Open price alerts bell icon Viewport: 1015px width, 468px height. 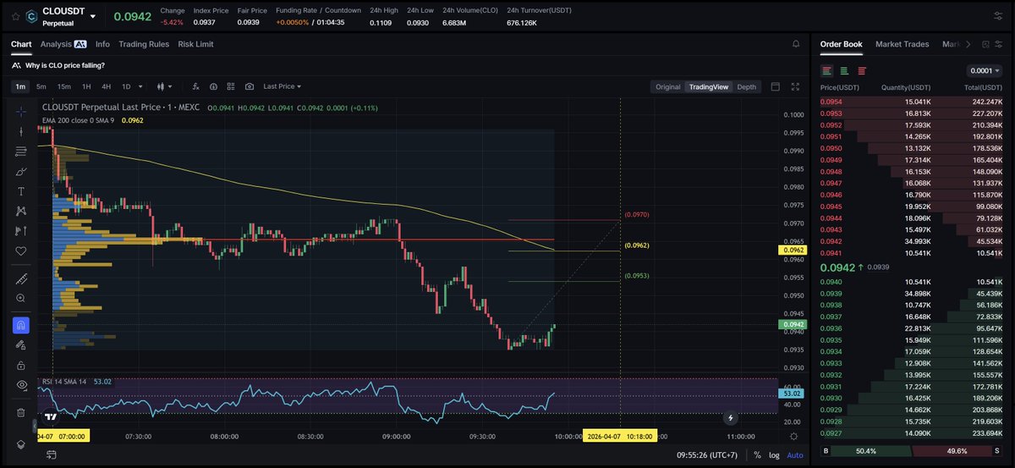click(x=795, y=44)
